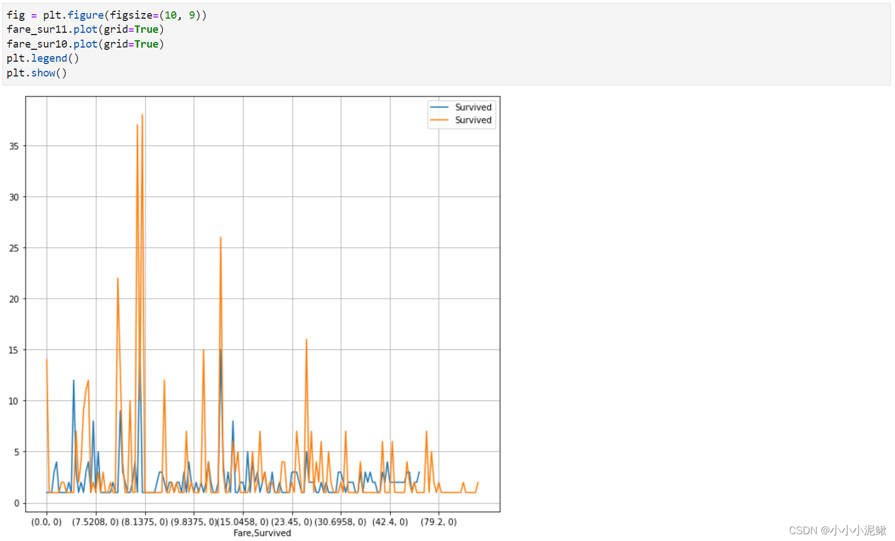Click the y-axis tick label '10'
The height and width of the screenshot is (541, 895).
14,401
